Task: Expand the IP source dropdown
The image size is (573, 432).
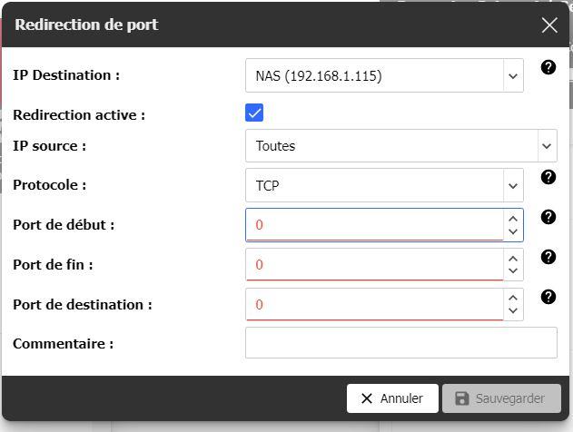Action: point(400,145)
